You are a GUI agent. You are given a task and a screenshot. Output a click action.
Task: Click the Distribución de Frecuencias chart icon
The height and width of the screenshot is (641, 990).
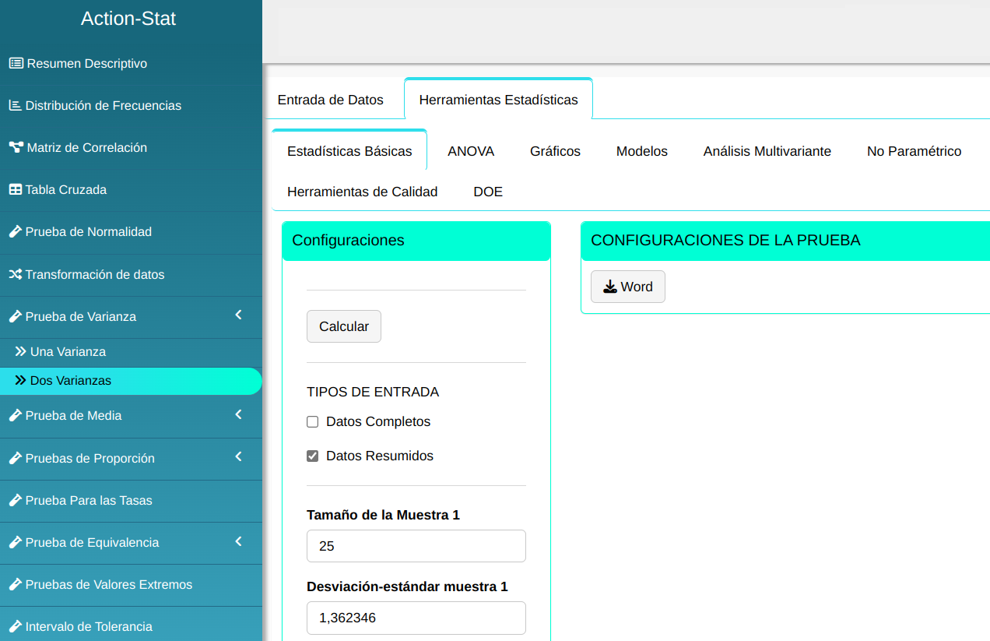point(15,105)
